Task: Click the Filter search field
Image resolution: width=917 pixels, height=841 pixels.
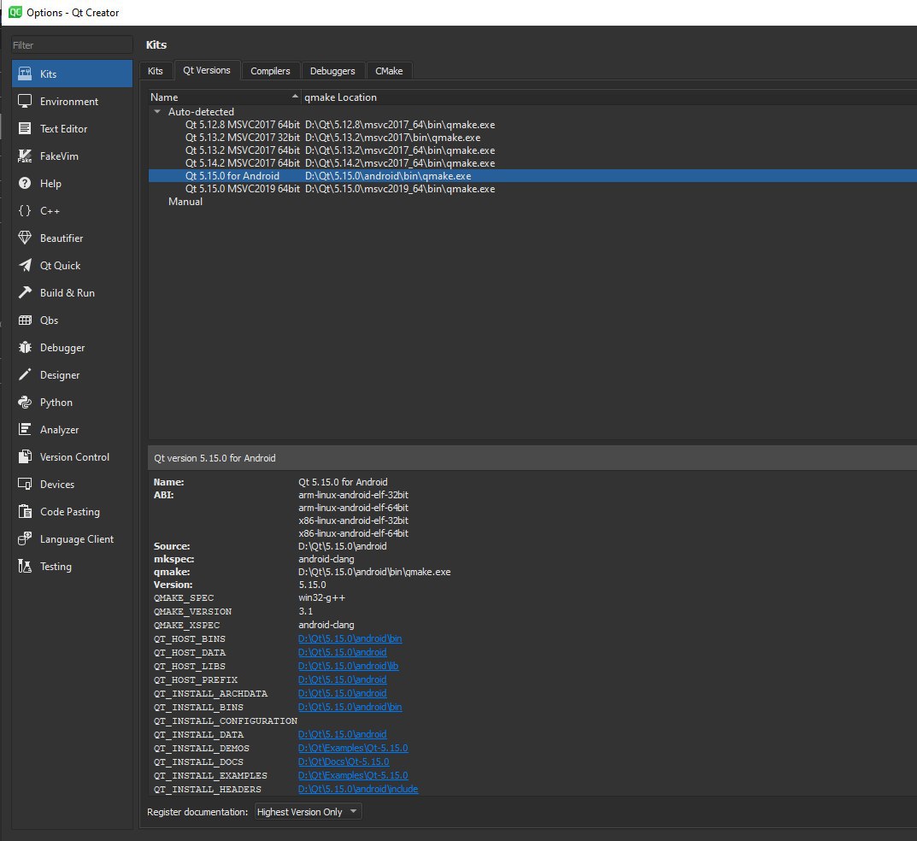Action: [72, 45]
